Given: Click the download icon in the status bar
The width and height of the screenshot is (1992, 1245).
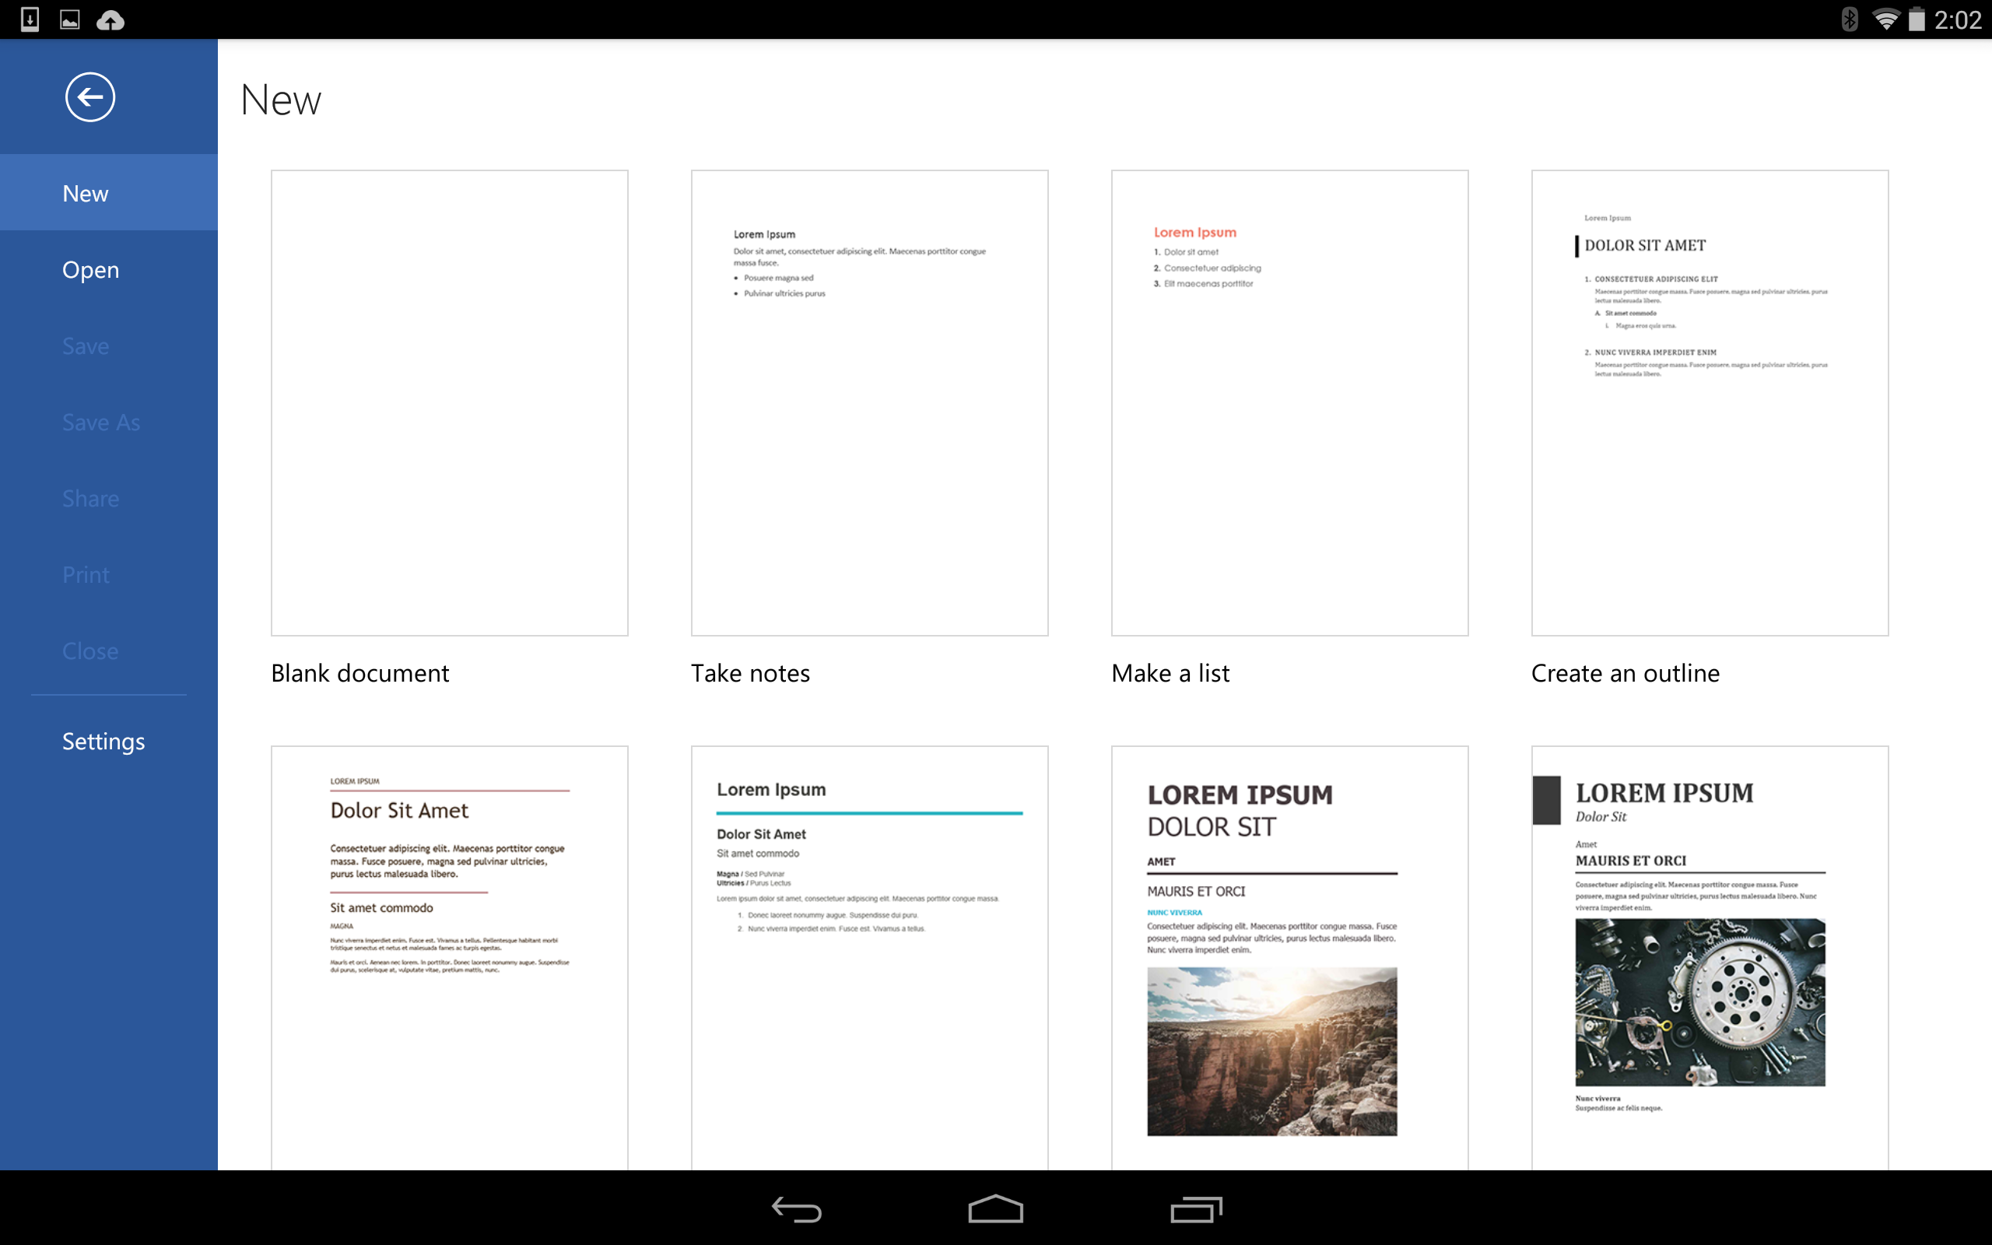Looking at the screenshot, I should coord(31,19).
